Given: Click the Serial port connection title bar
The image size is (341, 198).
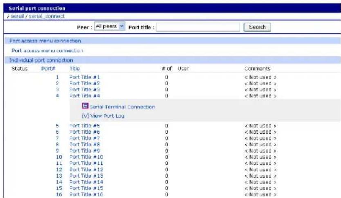Looking at the screenshot, I should [172, 8].
